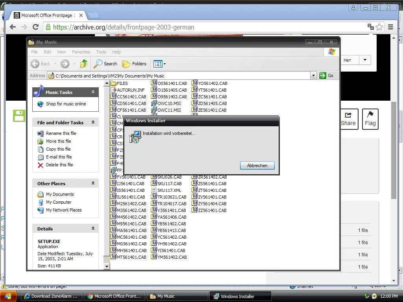The image size is (403, 302).
Task: Open the Favorites menu in My Music
Action: pyautogui.click(x=81, y=52)
